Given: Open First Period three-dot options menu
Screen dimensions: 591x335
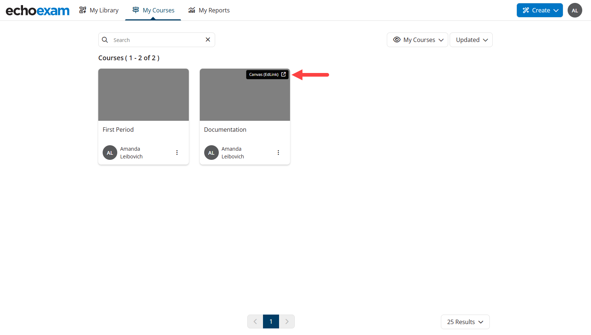Looking at the screenshot, I should pos(177,153).
